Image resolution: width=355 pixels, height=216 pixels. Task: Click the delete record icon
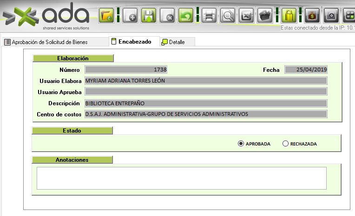[x=167, y=15]
